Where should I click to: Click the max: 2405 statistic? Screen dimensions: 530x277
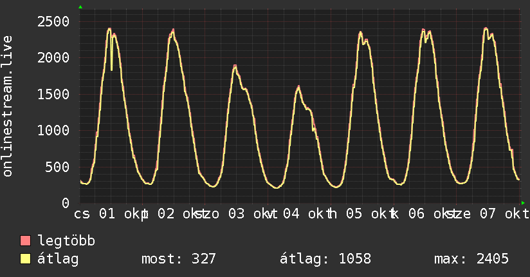(471, 259)
